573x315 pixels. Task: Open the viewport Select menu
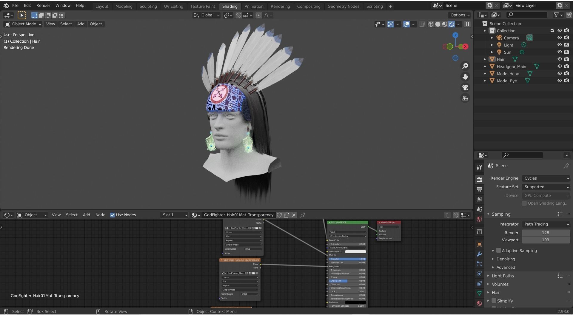tap(66, 24)
